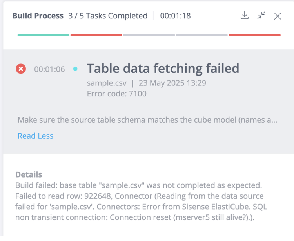
Task: Click the 'Table data fetching failed' heading
Action: tap(163, 69)
